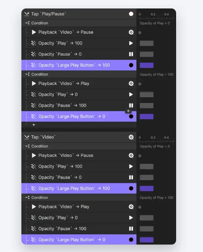This screenshot has width=203, height=252.
Task: Click small plus button above Large Play Button → 0 row
Action: click(128, 111)
